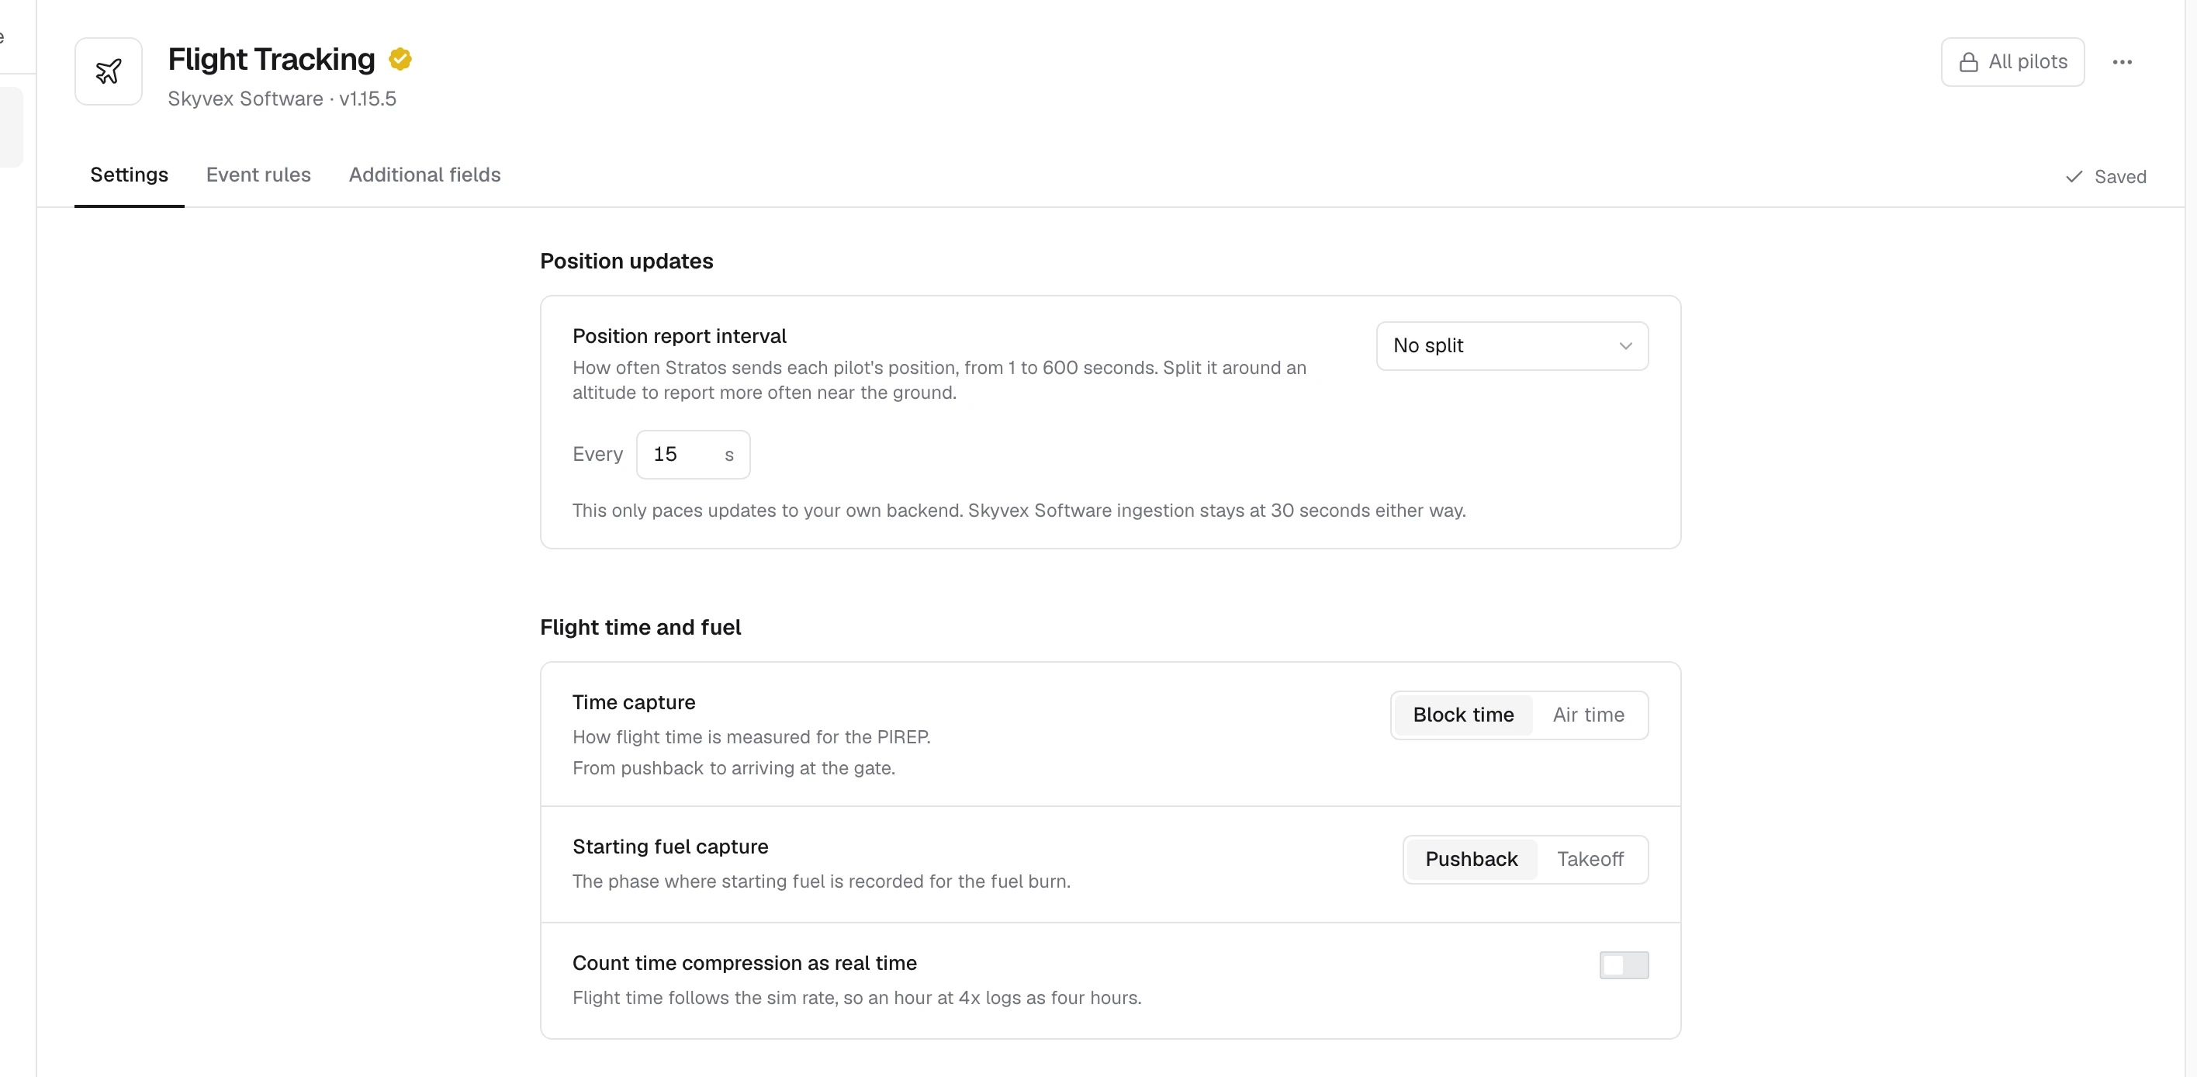Click the 'Starting fuel capture' label
2197x1077 pixels.
pos(670,847)
